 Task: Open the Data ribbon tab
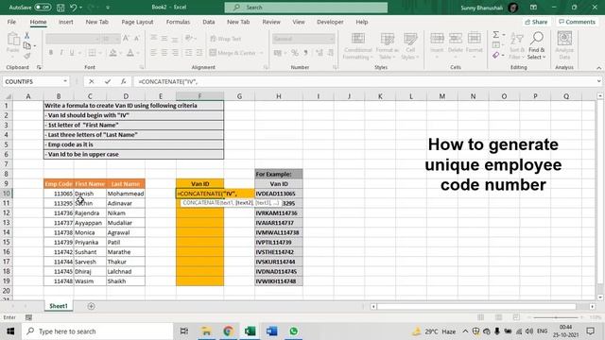click(209, 22)
